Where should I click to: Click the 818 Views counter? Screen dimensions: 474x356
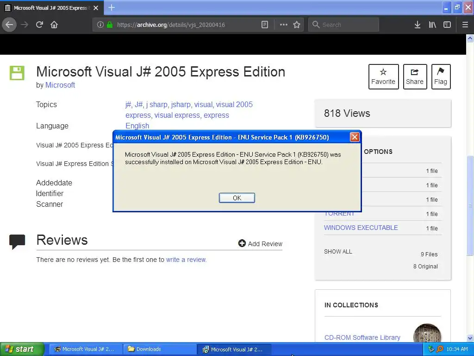347,113
